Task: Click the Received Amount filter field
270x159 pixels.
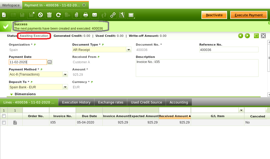Action: [x=175, y=110]
